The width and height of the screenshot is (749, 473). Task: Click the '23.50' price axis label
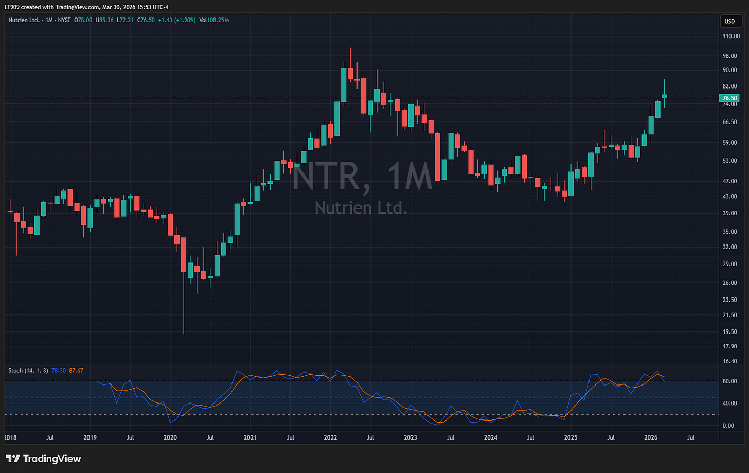(730, 300)
